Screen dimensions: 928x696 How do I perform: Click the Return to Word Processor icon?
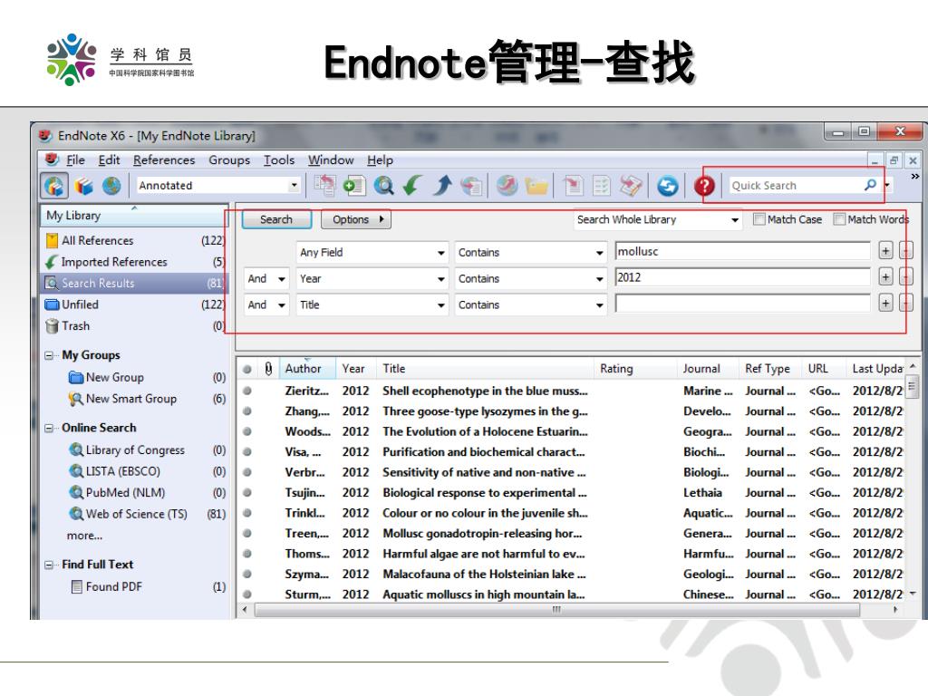tap(631, 186)
